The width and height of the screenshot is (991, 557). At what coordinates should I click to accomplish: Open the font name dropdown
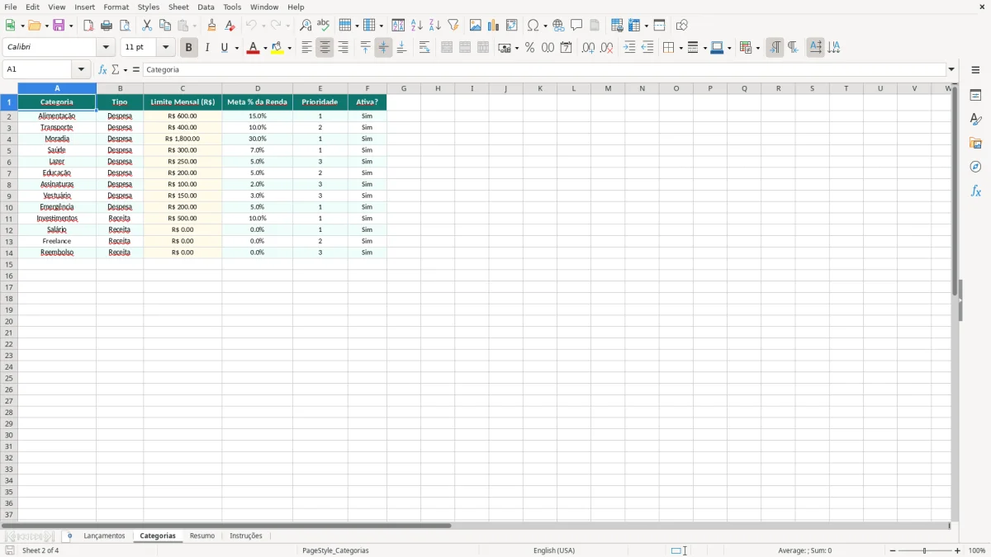coord(106,48)
